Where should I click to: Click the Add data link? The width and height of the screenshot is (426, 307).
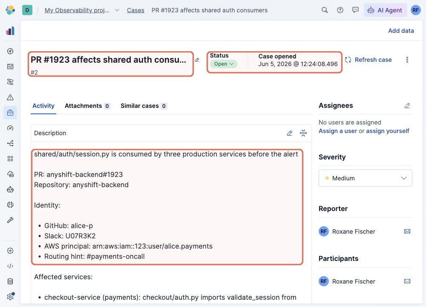pos(401,31)
